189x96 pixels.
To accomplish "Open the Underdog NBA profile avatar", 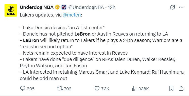I will click(11, 10).
